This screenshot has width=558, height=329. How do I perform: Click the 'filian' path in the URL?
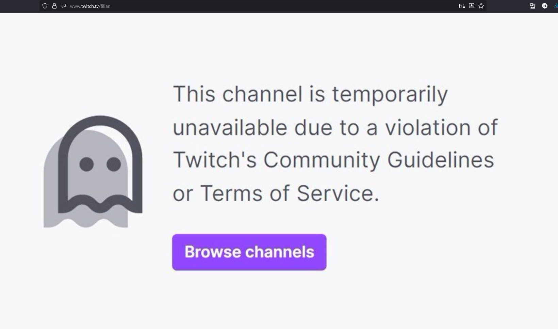coord(105,6)
